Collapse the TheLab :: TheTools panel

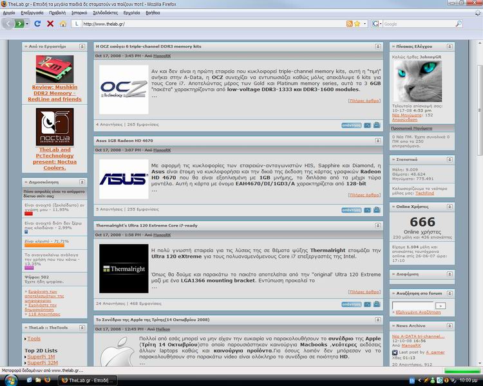pyautogui.click(x=82, y=327)
